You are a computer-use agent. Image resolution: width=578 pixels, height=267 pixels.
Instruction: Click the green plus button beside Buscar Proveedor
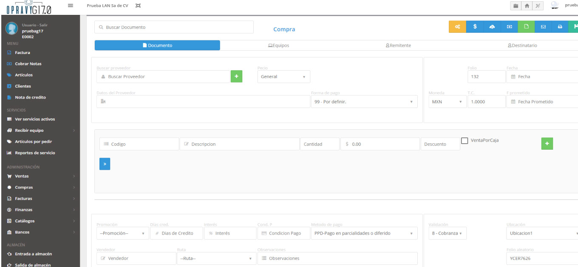pyautogui.click(x=236, y=76)
